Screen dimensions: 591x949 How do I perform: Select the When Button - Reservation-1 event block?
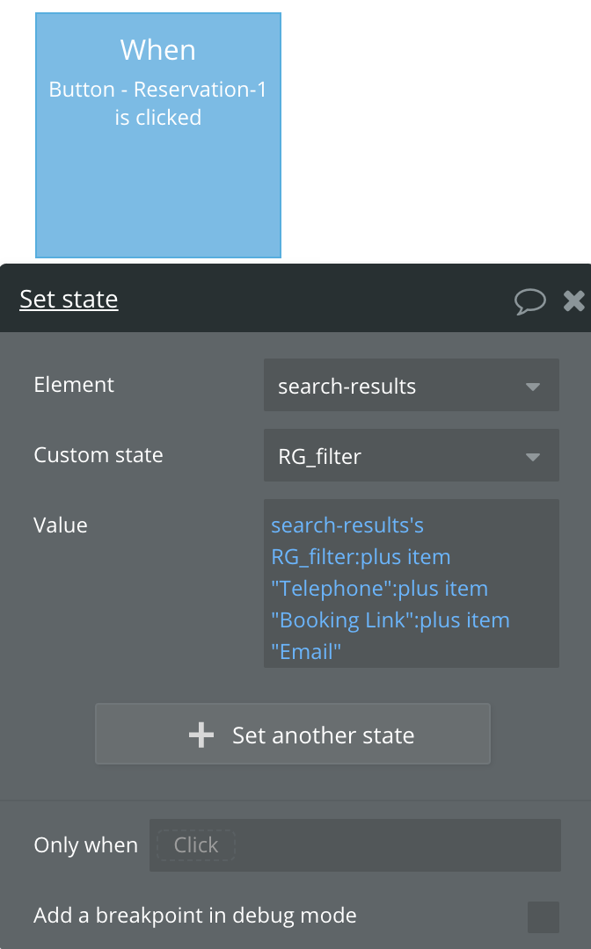point(158,176)
